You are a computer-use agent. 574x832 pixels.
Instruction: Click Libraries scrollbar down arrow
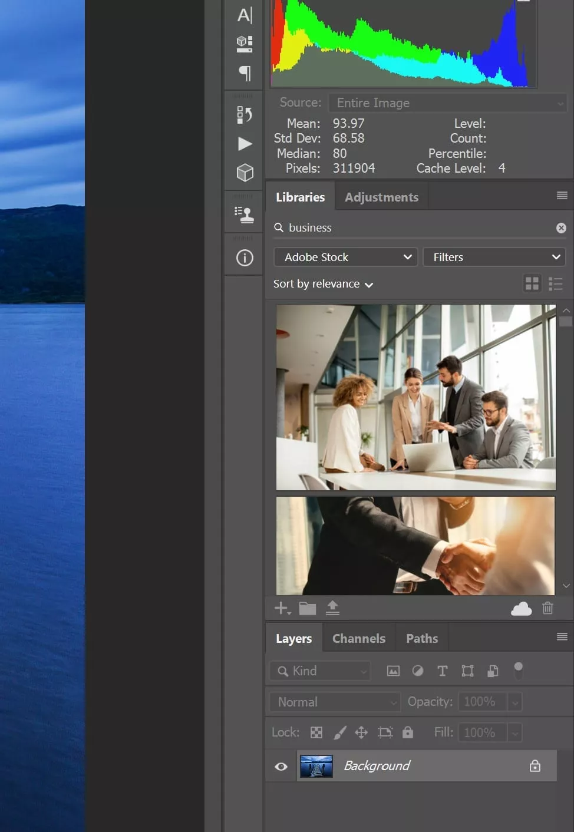[x=566, y=586]
